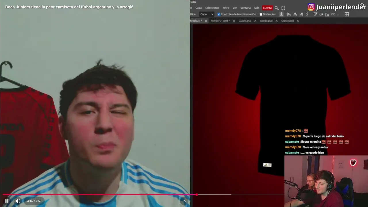Open the Filtro menu

coord(226,8)
